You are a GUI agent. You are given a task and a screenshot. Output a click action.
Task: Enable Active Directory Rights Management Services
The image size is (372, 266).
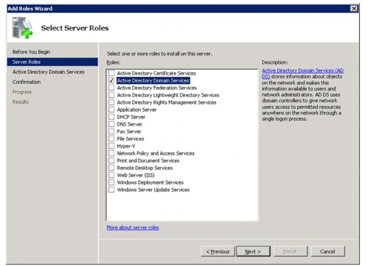coord(111,102)
